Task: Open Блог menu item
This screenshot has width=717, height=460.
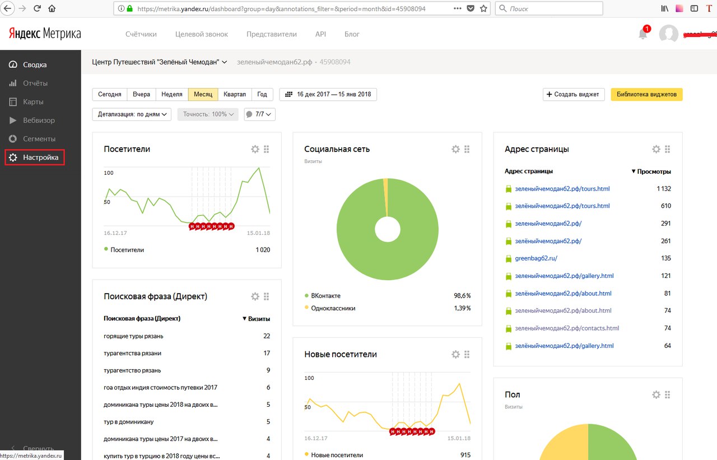Action: click(352, 34)
